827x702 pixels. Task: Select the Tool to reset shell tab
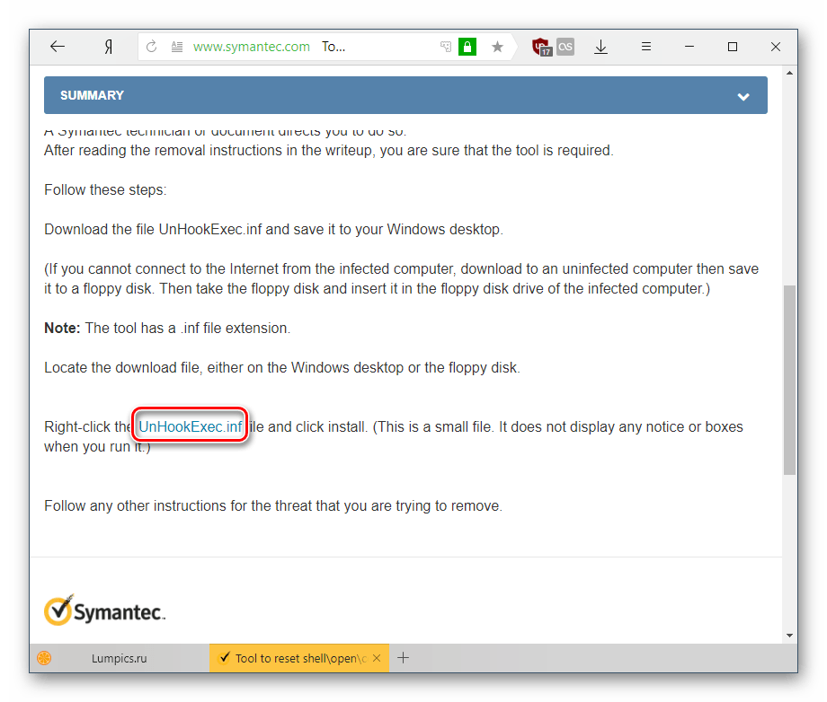[295, 658]
